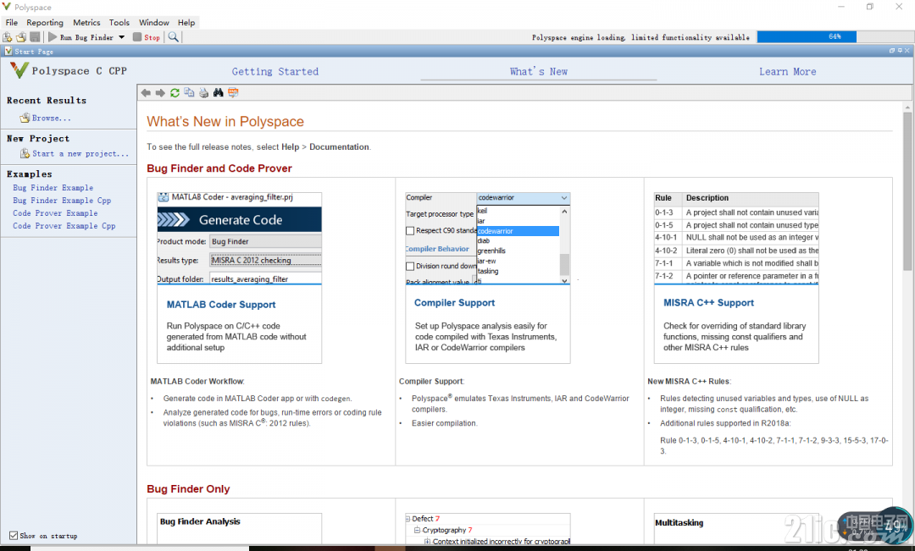Click the page vertical scrollbar thumb
Viewport: 915px width, 551px height.
click(907, 190)
